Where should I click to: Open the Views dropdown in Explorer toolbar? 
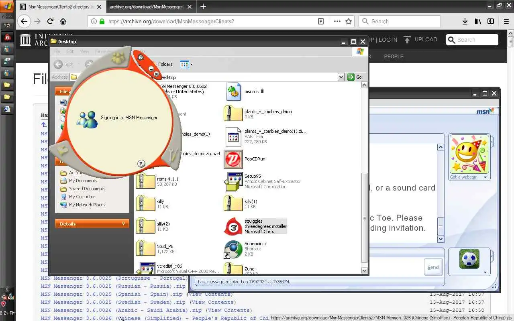click(x=186, y=64)
